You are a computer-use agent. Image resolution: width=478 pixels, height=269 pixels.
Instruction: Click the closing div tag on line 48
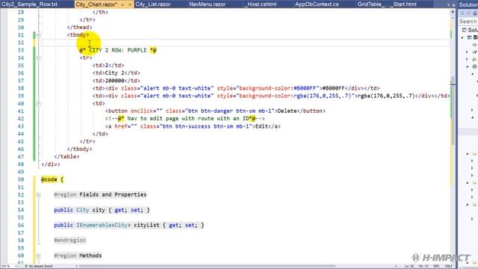coord(51,164)
